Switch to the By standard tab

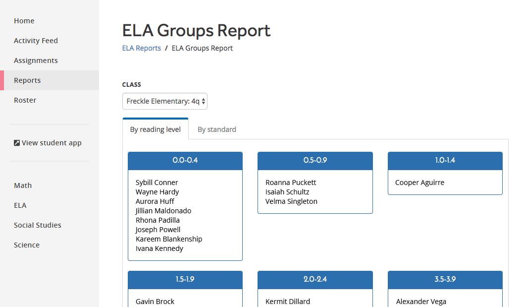click(x=217, y=129)
